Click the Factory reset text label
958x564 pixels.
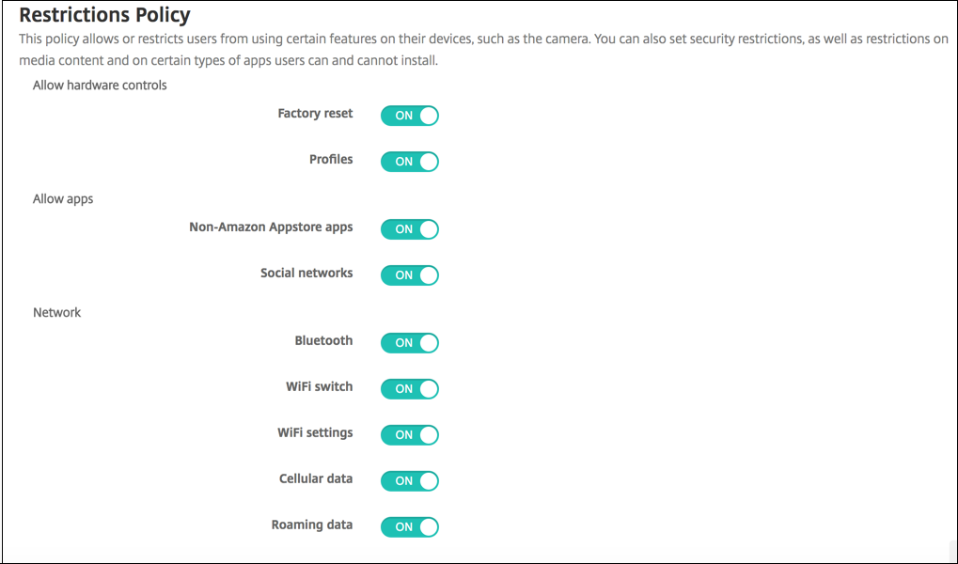pos(315,114)
